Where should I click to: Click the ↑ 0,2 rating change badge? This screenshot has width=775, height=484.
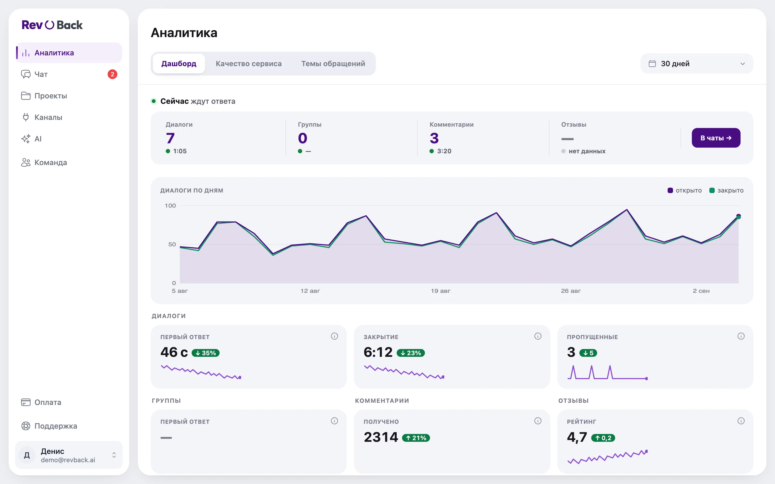[x=603, y=437]
